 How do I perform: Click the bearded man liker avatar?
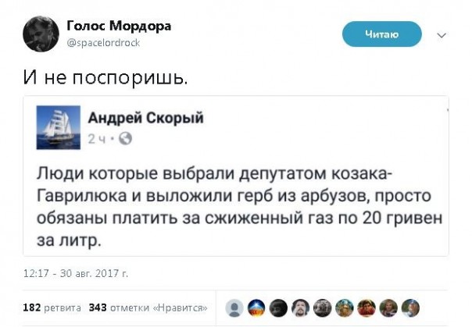300,308
